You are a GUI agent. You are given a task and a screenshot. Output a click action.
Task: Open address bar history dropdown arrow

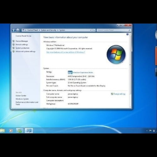coord(90,30)
